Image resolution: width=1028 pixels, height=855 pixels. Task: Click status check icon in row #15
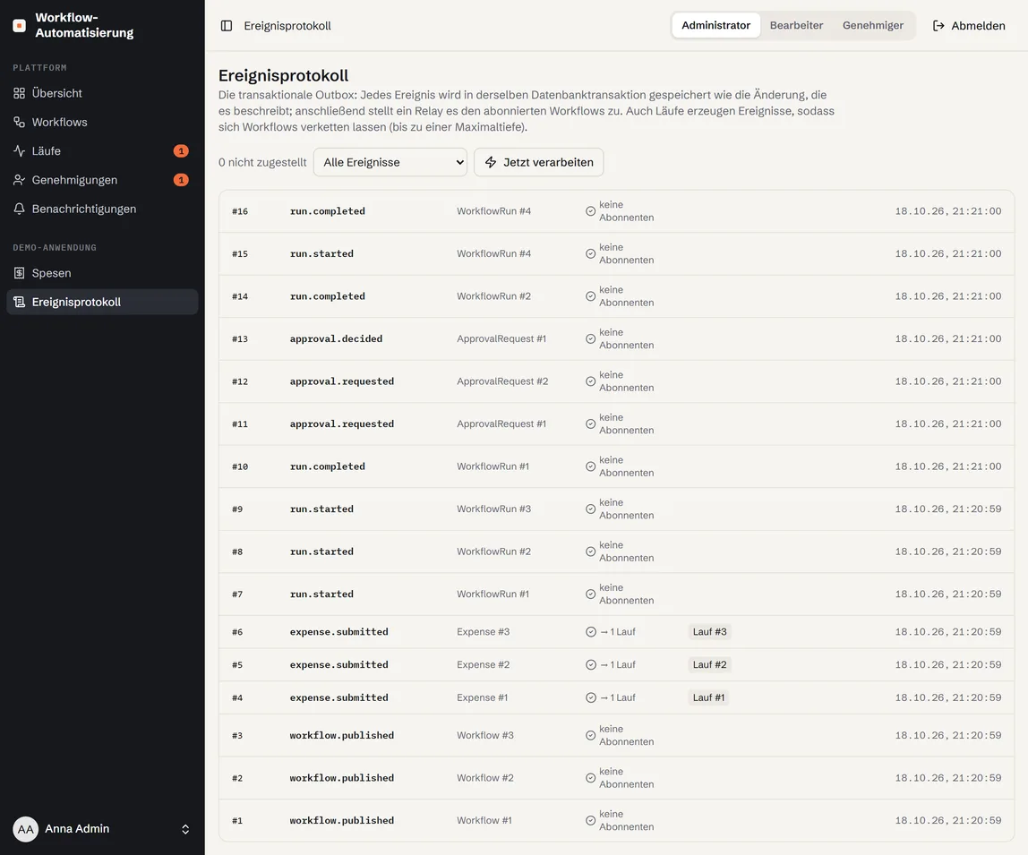(x=591, y=253)
